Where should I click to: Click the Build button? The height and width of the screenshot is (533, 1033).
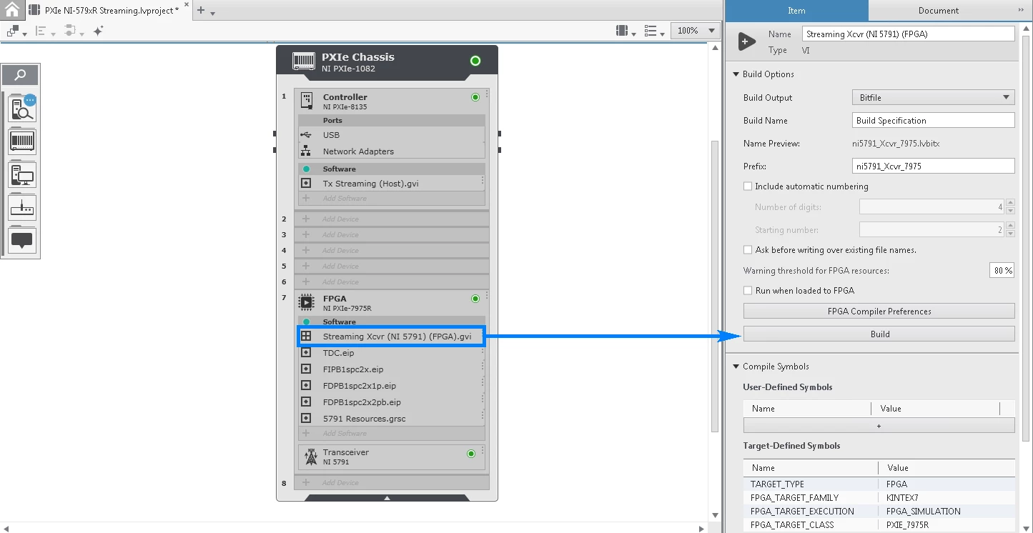tap(879, 334)
